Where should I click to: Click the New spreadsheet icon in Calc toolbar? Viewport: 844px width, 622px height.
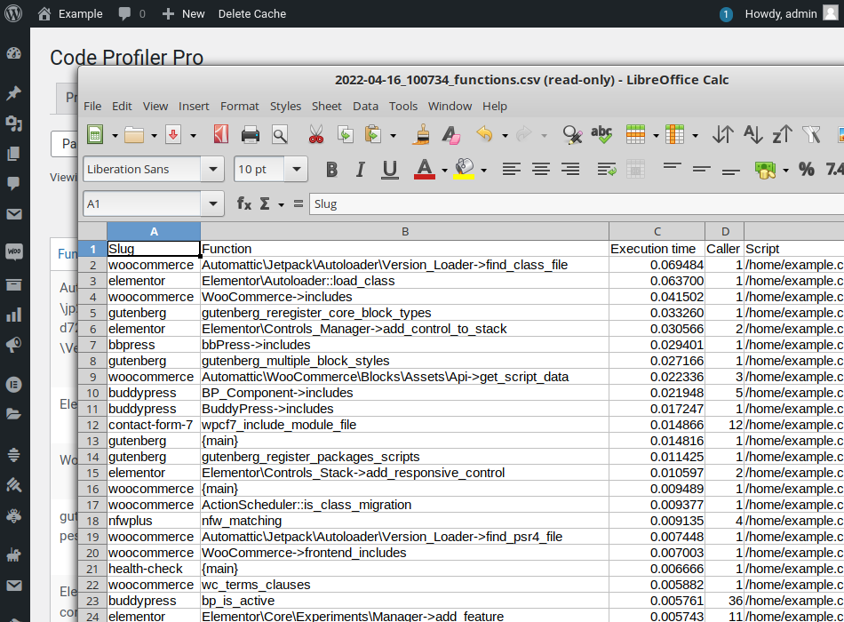[x=95, y=135]
